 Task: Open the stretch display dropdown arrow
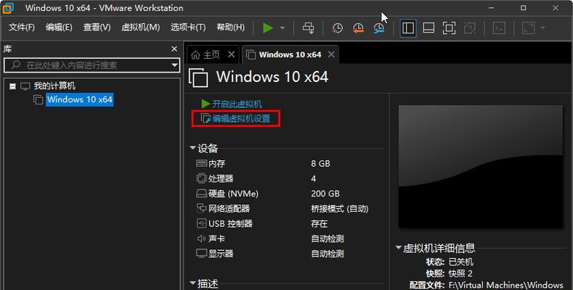(x=542, y=28)
